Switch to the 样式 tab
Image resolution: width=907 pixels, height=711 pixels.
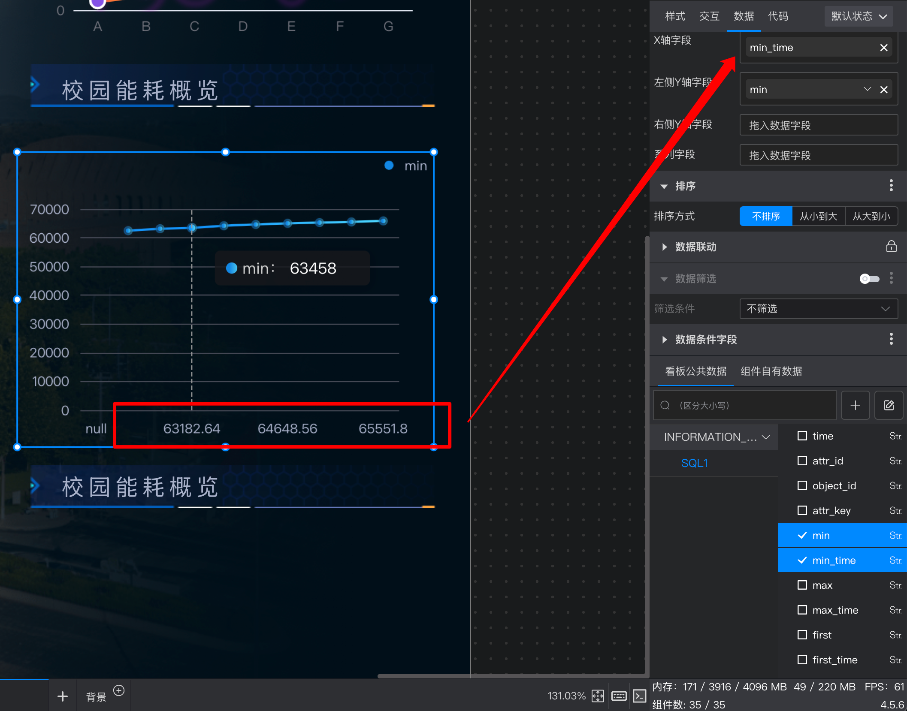[675, 16]
